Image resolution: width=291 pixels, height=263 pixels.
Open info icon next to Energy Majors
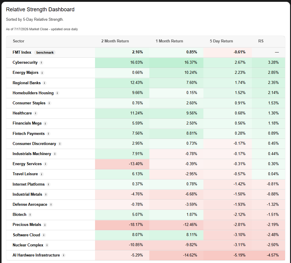(42, 73)
